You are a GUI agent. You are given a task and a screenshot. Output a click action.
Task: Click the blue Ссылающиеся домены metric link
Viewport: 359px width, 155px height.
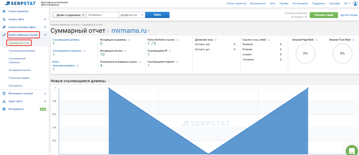(x=66, y=40)
